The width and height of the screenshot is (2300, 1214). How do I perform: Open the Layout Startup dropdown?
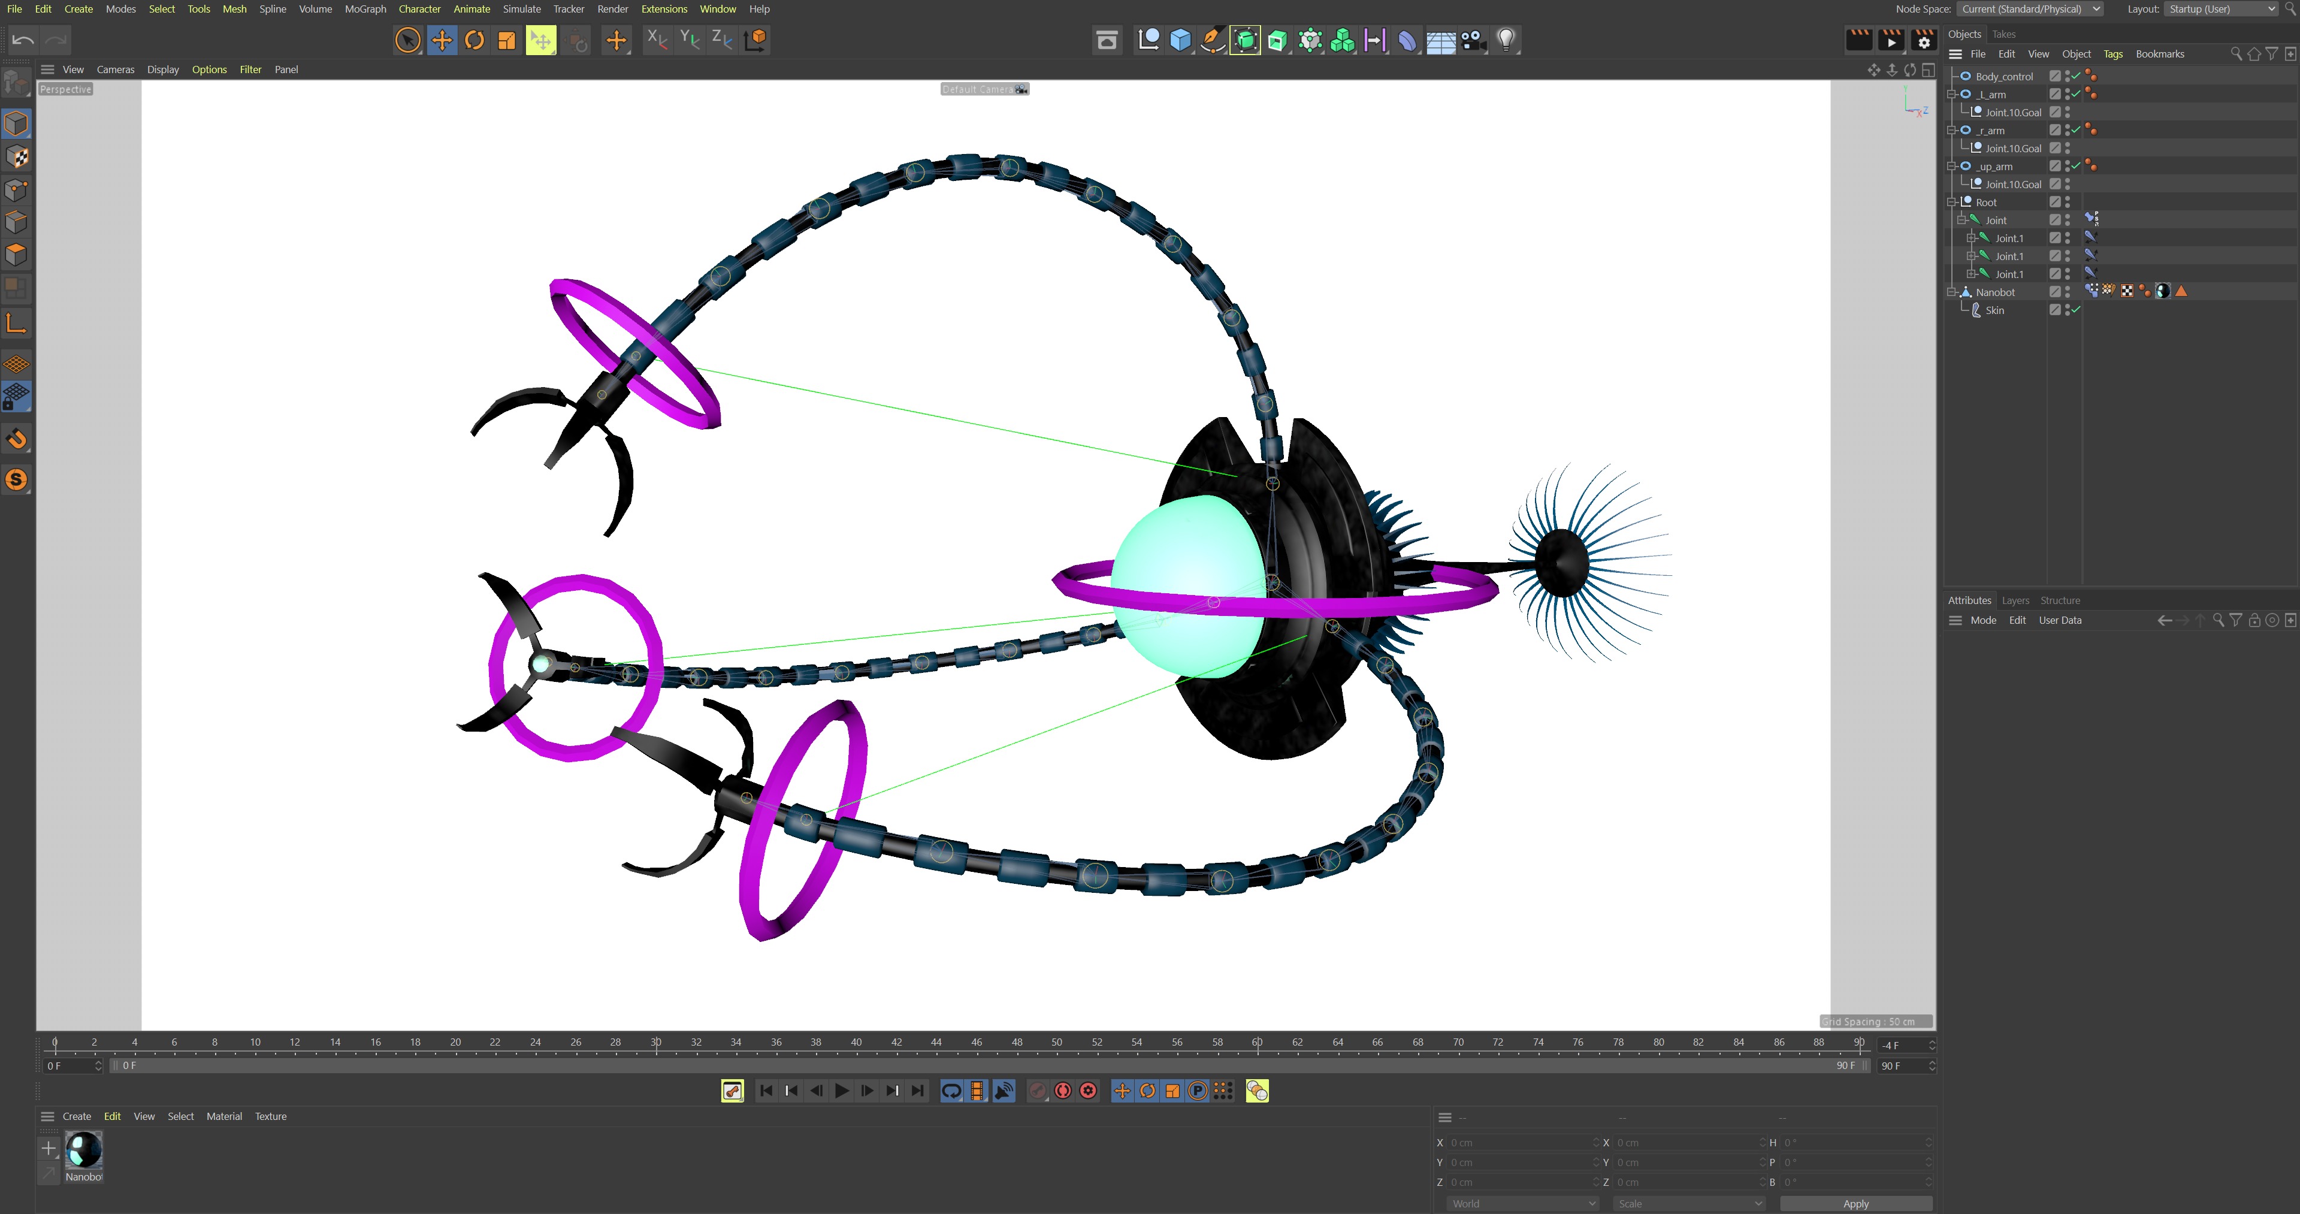point(2222,9)
